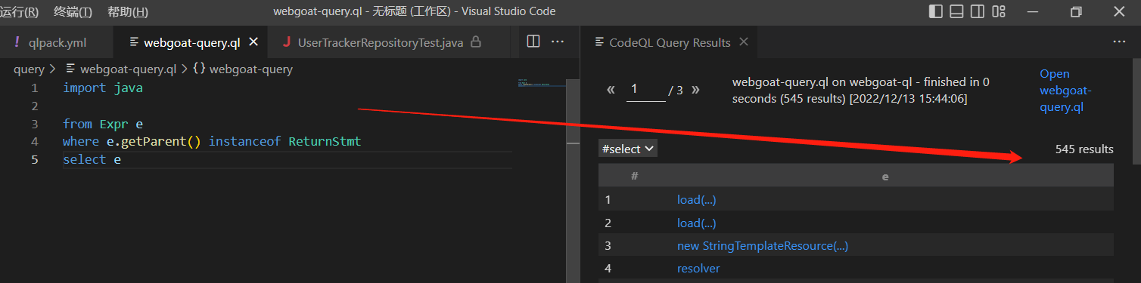This screenshot has width=1141, height=283.
Task: Open first load(...) result in row 1
Action: pos(696,200)
